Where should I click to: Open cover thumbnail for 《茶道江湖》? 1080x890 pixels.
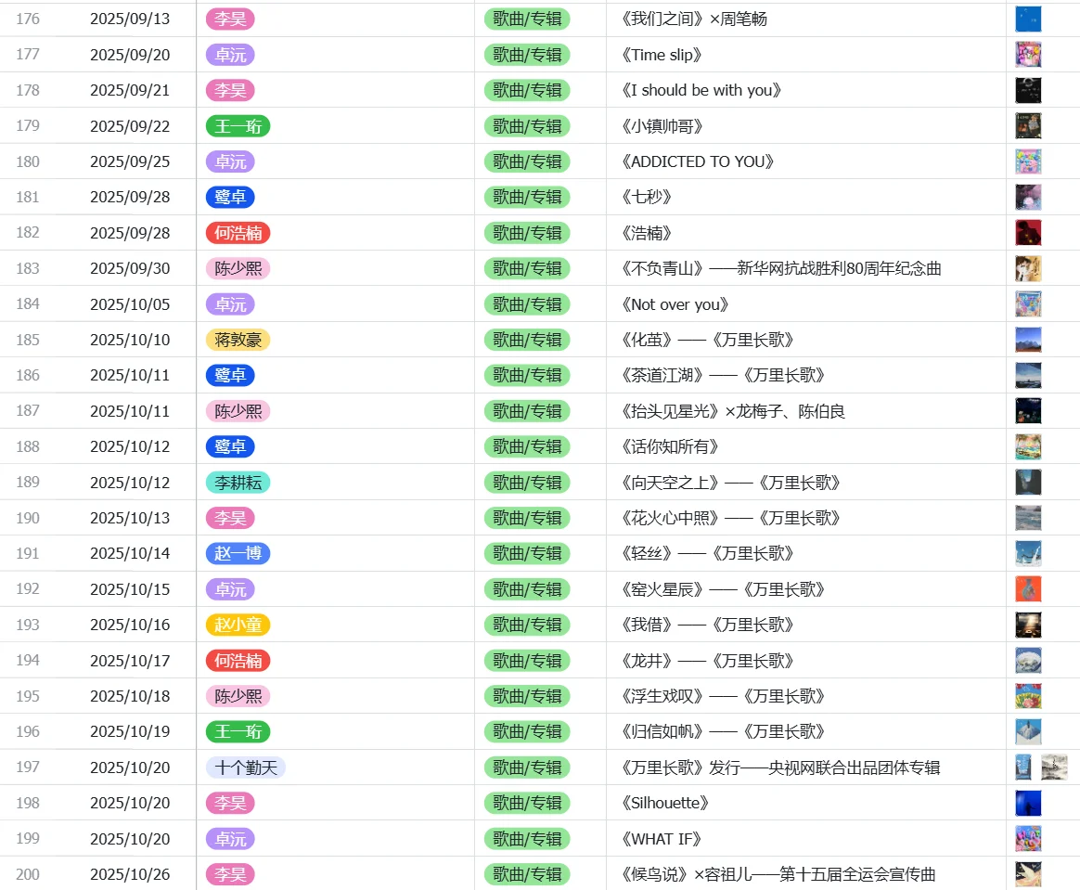pyautogui.click(x=1028, y=376)
